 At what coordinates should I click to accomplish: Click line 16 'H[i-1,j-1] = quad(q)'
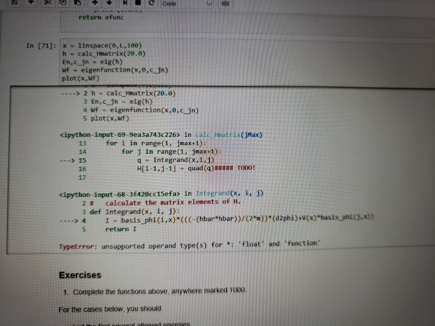175,168
